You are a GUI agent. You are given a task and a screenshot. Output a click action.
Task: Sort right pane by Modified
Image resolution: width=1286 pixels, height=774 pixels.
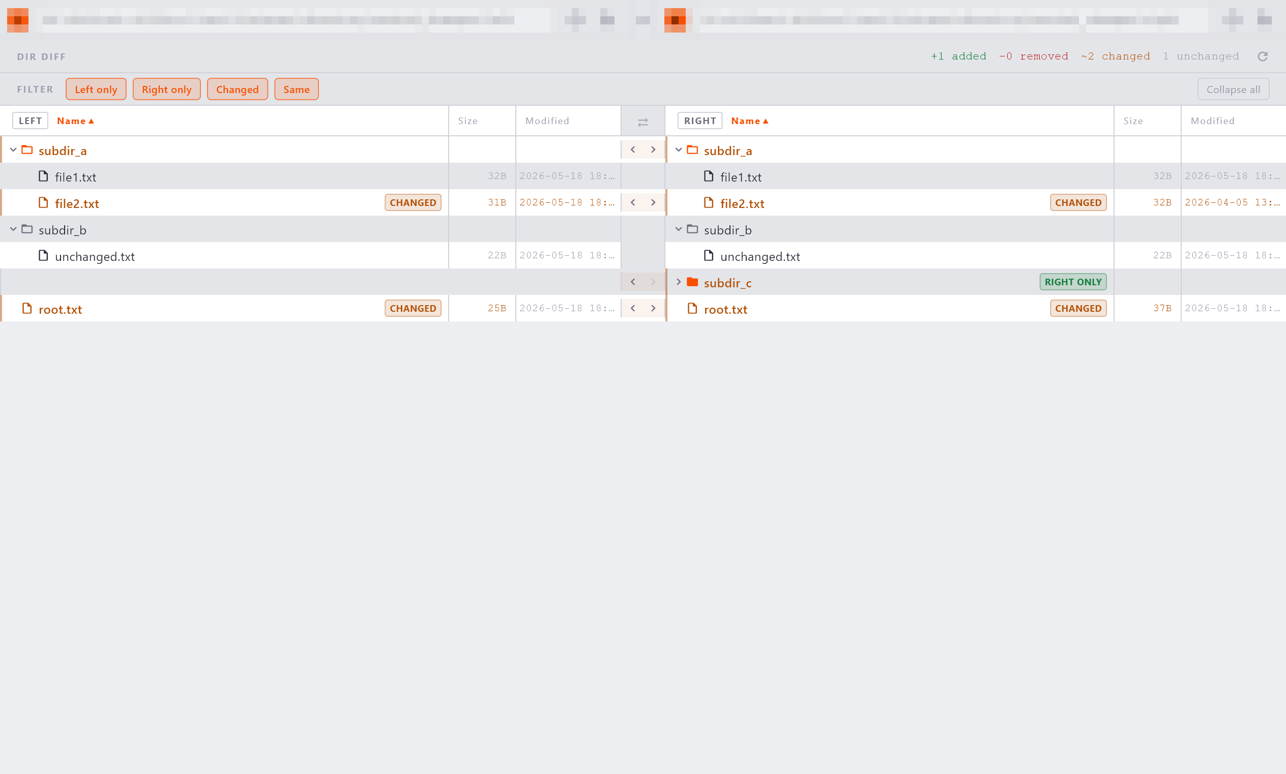pos(1212,121)
